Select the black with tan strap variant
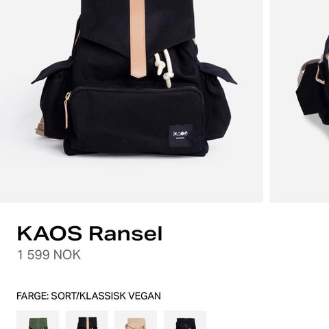The width and height of the screenshot is (329, 329). coord(87,320)
